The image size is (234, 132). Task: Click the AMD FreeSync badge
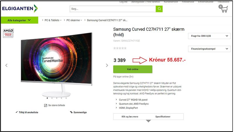pyautogui.click(x=8, y=33)
